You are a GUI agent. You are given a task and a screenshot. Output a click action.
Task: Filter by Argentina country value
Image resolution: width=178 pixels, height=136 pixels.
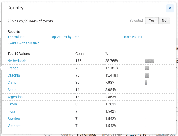15,97
